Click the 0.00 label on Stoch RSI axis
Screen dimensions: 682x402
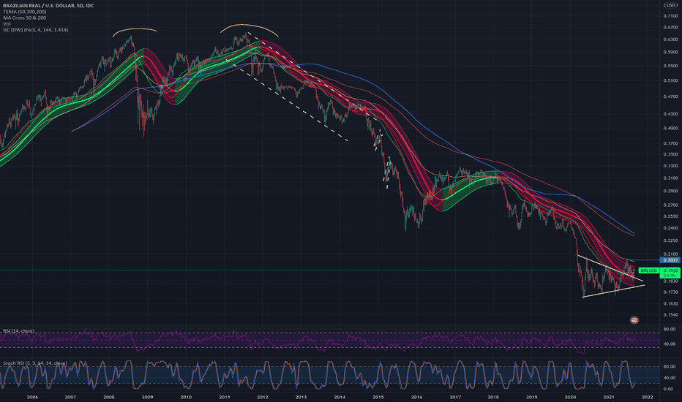tap(667, 390)
